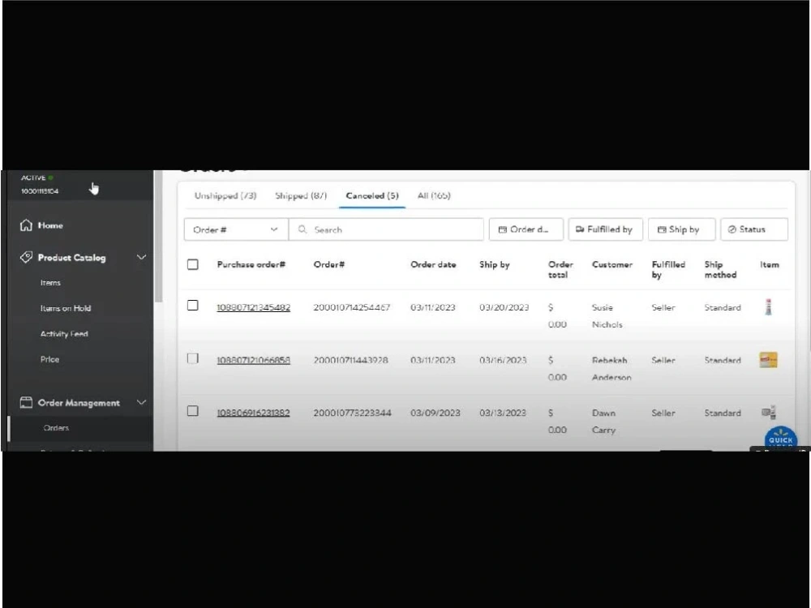Open item thumbnail for Dawn Carry order
The image size is (811, 608).
pos(769,412)
